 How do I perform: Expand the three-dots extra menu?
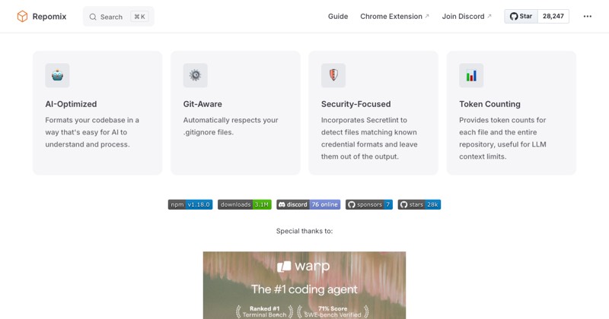pos(587,16)
